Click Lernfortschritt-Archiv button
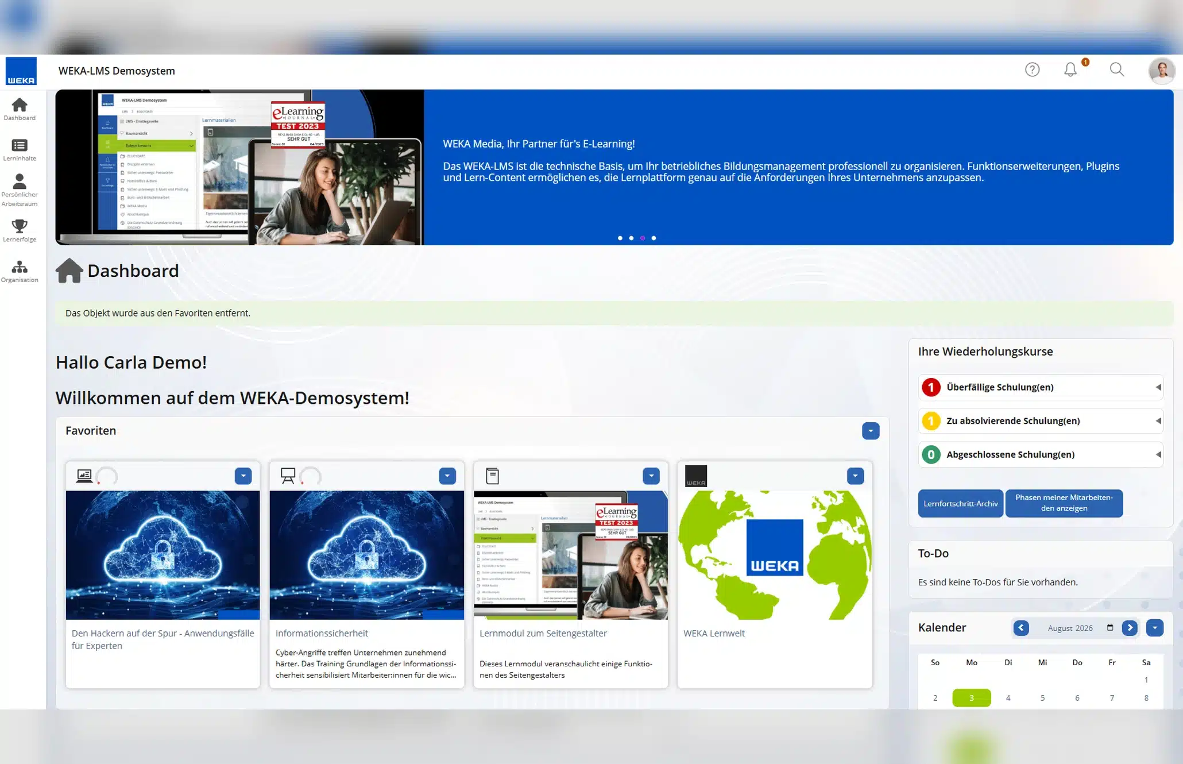Screen dimensions: 1183x764 pos(960,503)
